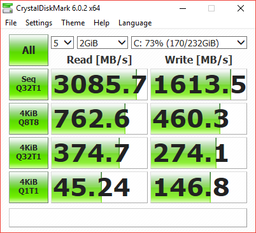
Task: Open the Help menu
Action: pos(101,23)
